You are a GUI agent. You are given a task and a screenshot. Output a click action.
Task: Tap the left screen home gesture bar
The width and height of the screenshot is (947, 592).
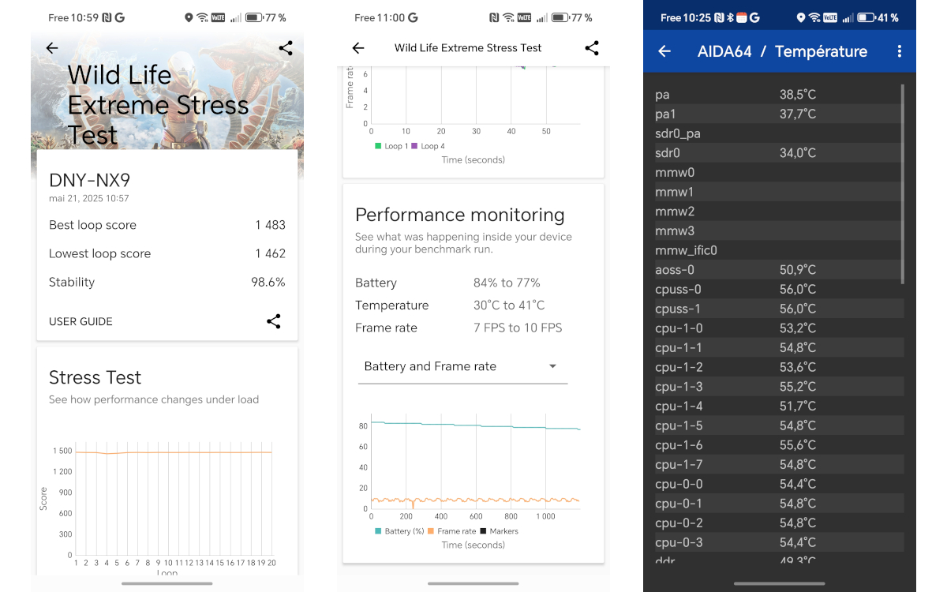[167, 583]
